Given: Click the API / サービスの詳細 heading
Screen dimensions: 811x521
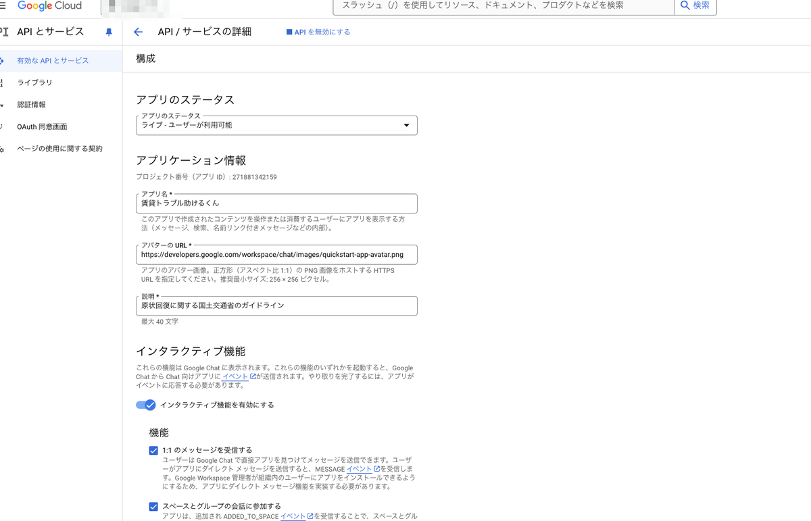Looking at the screenshot, I should pyautogui.click(x=204, y=32).
